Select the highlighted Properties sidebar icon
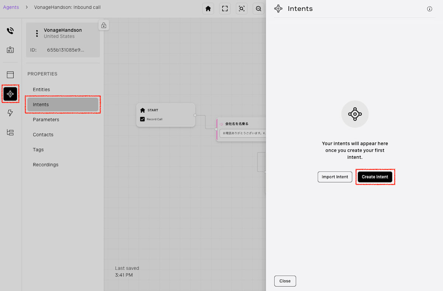Image resolution: width=443 pixels, height=291 pixels. [10, 94]
